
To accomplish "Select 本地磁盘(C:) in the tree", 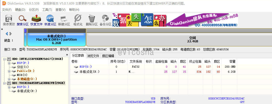I will click(27, 79).
